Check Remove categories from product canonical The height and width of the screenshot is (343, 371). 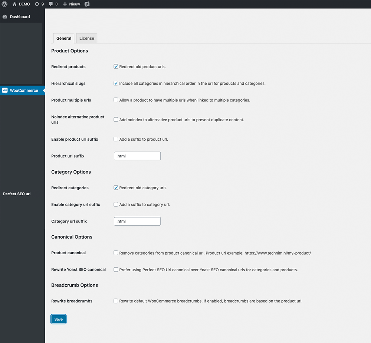116,253
